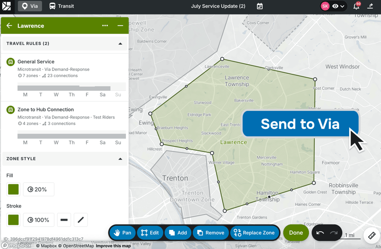Select the Post Corner polygon vertex handle

click(315, 79)
